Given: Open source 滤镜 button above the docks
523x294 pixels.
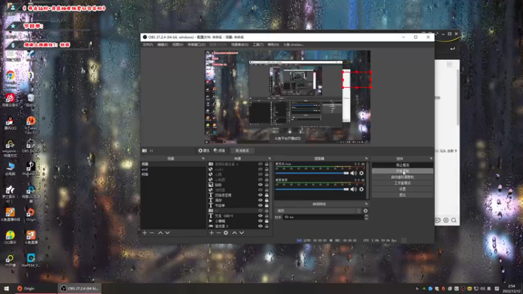Looking at the screenshot, I should 220,151.
